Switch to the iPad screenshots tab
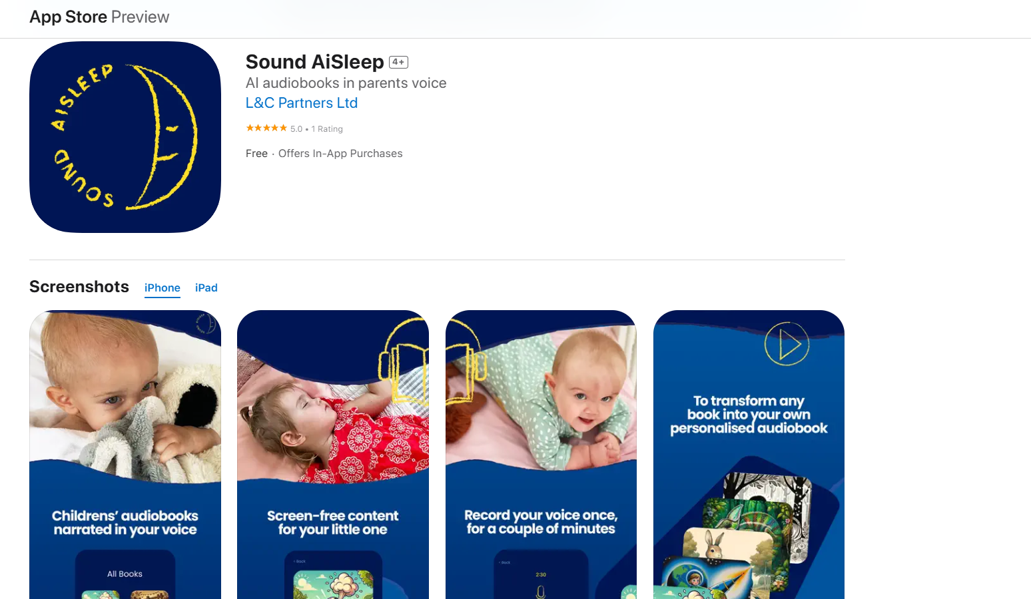 [206, 288]
